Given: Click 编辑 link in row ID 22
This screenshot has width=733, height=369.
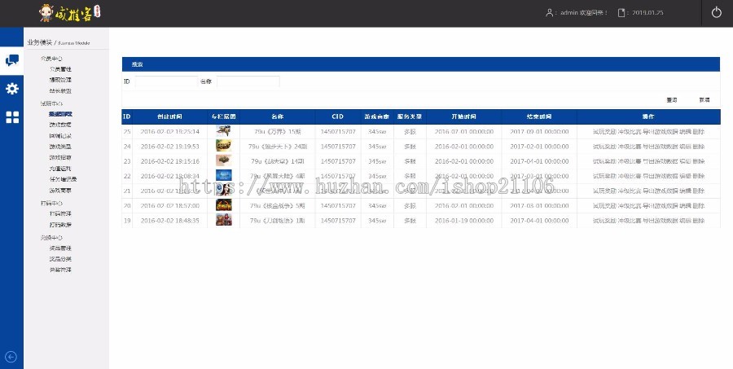Looking at the screenshot, I should 685,176.
